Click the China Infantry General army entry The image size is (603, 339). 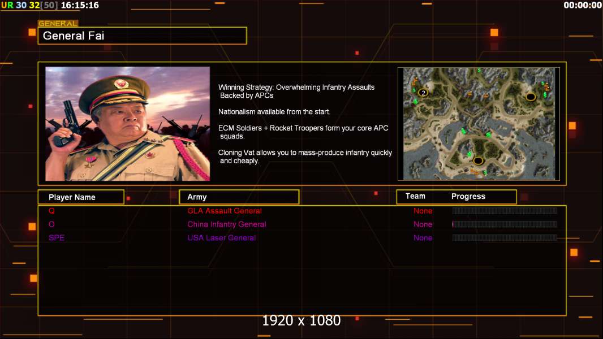(227, 224)
